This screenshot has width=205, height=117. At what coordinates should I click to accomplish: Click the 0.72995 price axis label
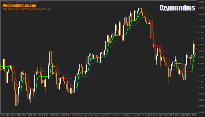(x=200, y=2)
